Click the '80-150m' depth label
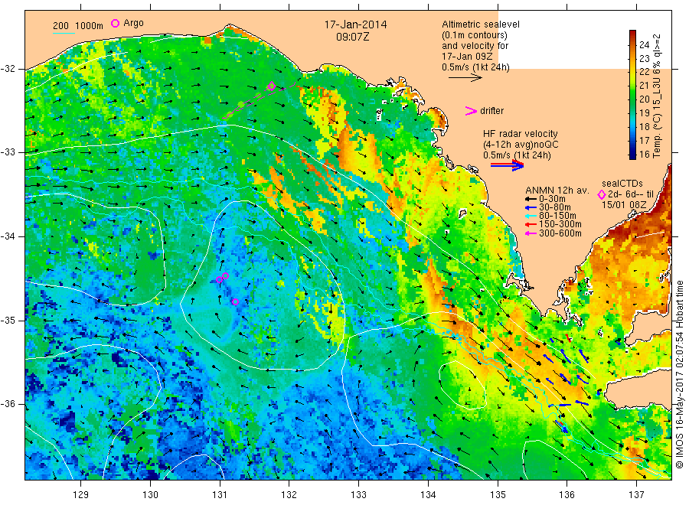The image size is (689, 505). (557, 216)
